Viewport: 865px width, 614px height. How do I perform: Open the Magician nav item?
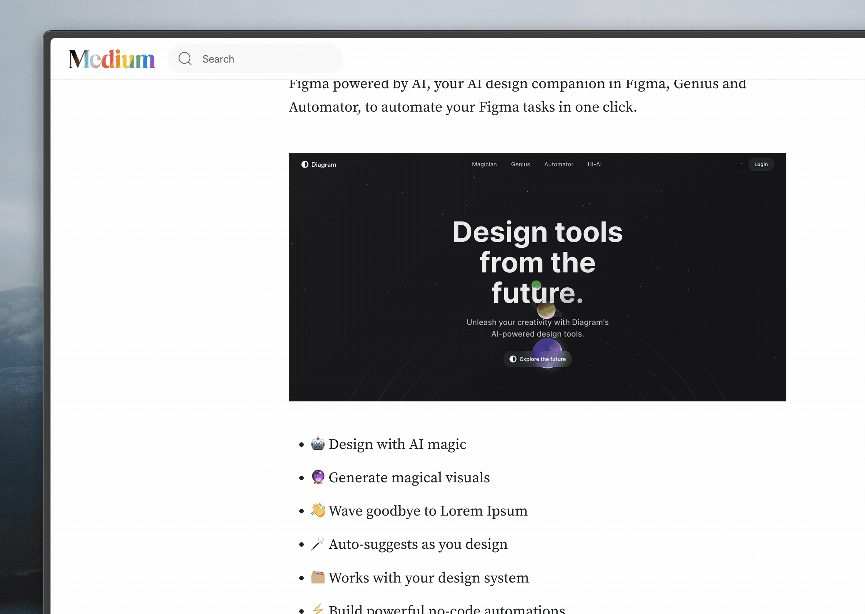484,164
